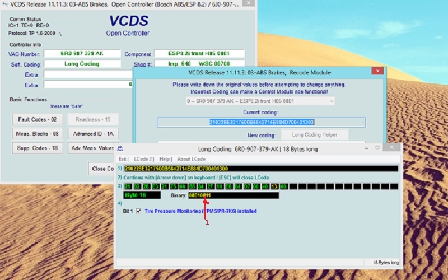Open the LCode 2 menu
448x280 pixels.
pyautogui.click(x=143, y=159)
